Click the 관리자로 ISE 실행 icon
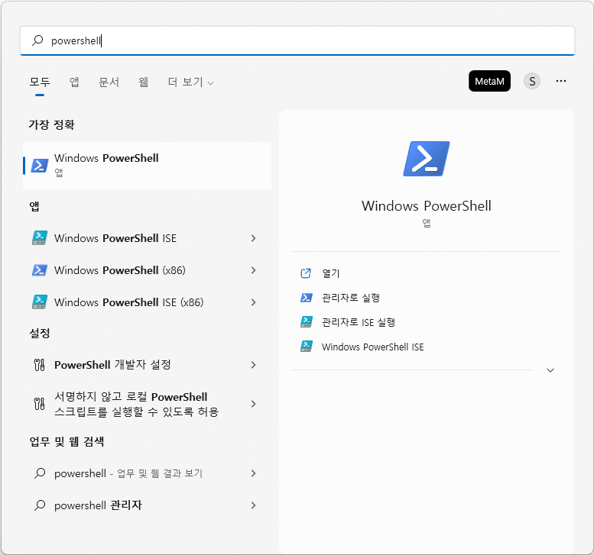The height and width of the screenshot is (555, 594). [306, 322]
